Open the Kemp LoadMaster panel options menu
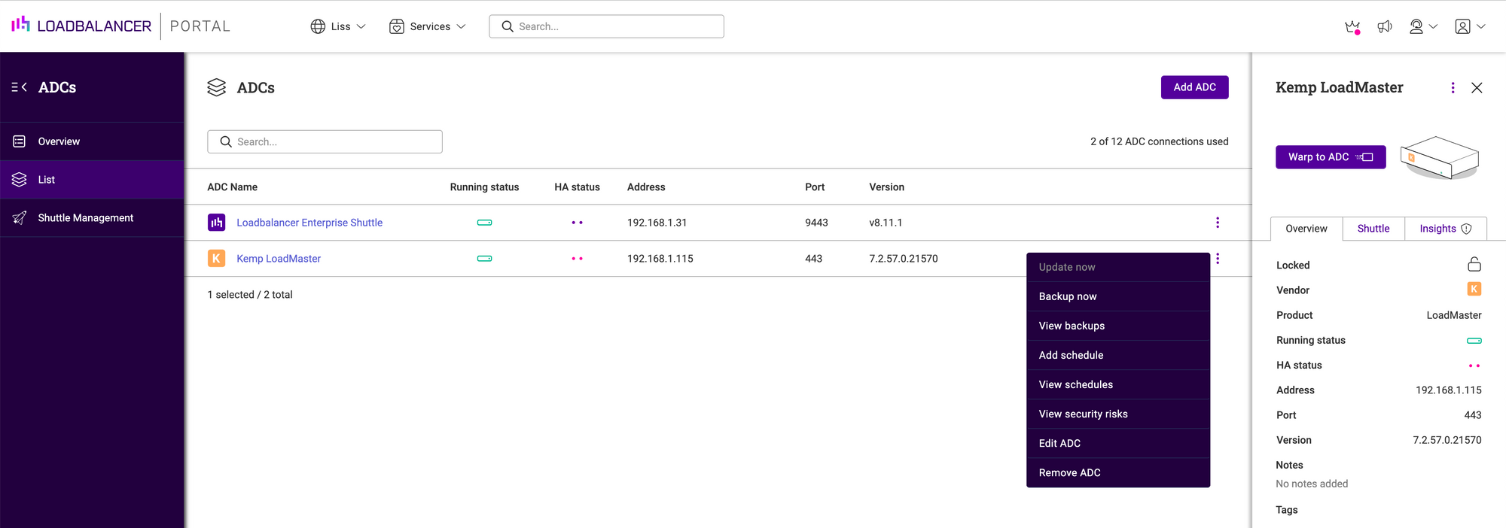 pyautogui.click(x=1453, y=88)
